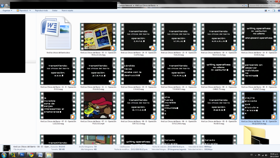Click the network icon in the system tray
Image resolution: width=280 pixels, height=158 pixels.
(x=263, y=155)
